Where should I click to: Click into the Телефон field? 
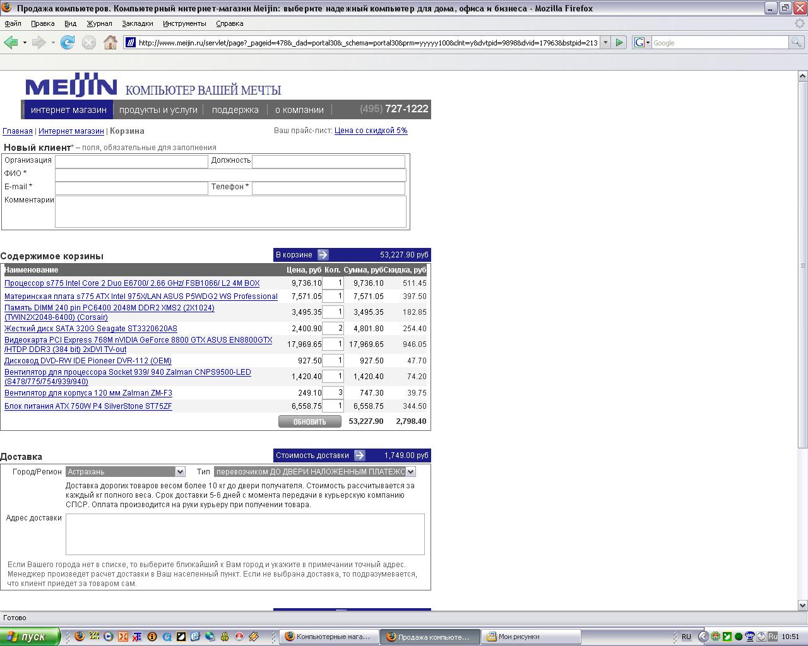coord(328,188)
